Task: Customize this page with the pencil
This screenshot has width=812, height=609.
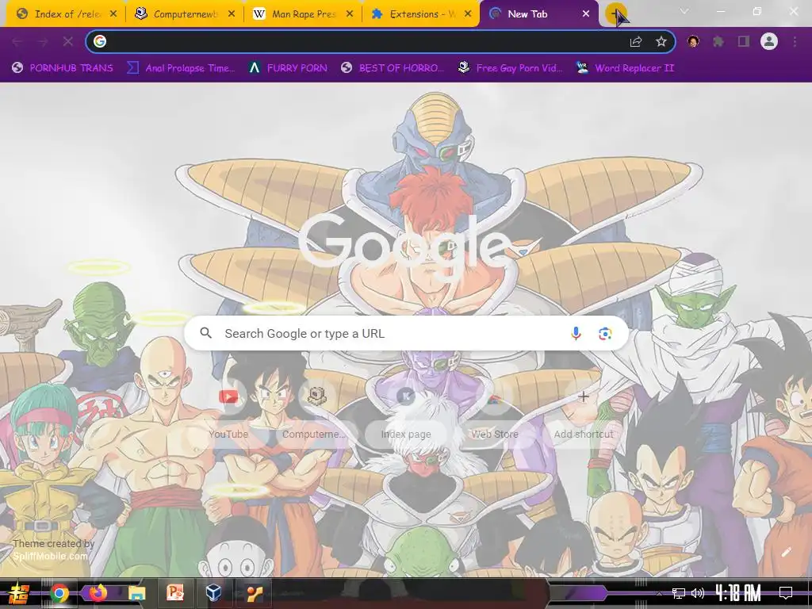Action: (x=786, y=552)
